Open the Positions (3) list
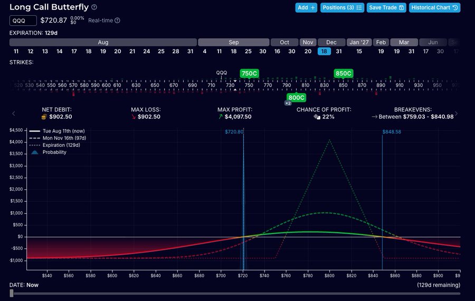This screenshot has height=301, width=475. pos(342,7)
